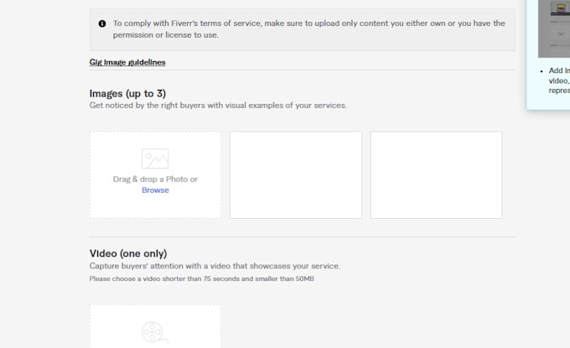
Task: Click the Browse link to choose a photo
Action: 155,190
